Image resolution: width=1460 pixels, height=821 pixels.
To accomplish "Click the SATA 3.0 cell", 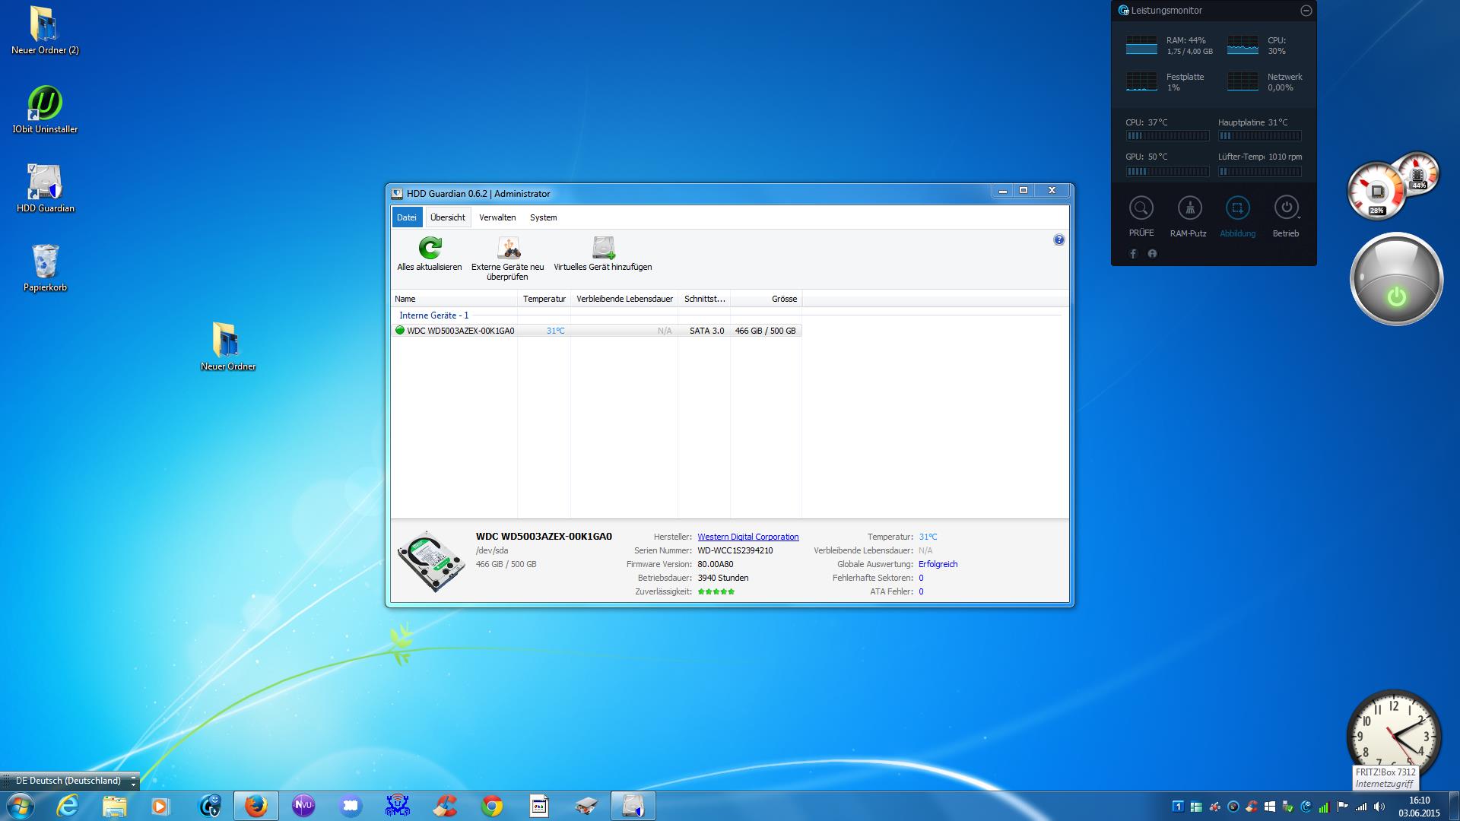I will coord(706,331).
